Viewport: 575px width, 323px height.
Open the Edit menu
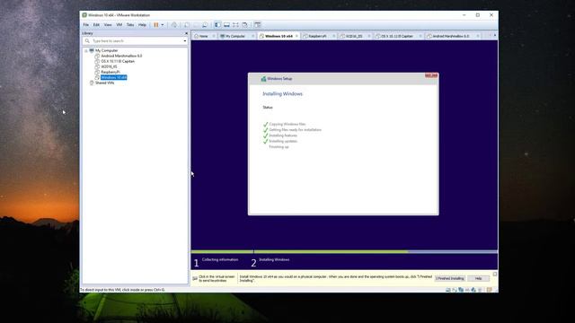[x=96, y=25]
